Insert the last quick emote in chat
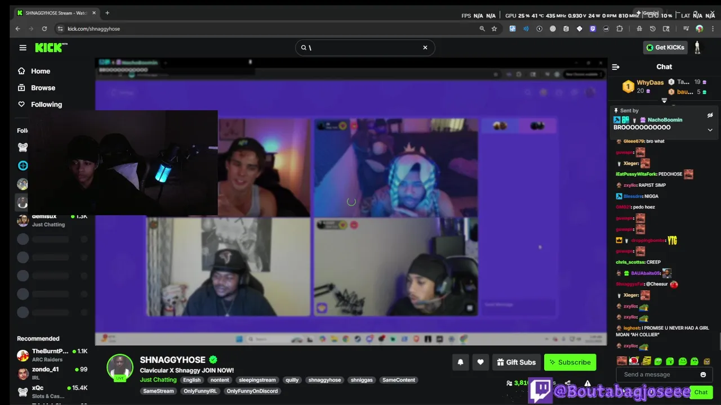Screen dimensions: 721x405 707,361
